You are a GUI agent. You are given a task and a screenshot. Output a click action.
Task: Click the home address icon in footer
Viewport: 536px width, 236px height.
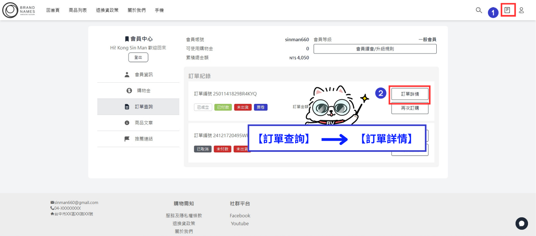tap(52, 214)
